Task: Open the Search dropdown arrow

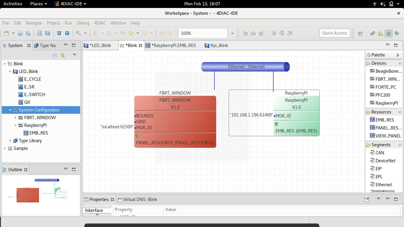Action: click(85, 33)
